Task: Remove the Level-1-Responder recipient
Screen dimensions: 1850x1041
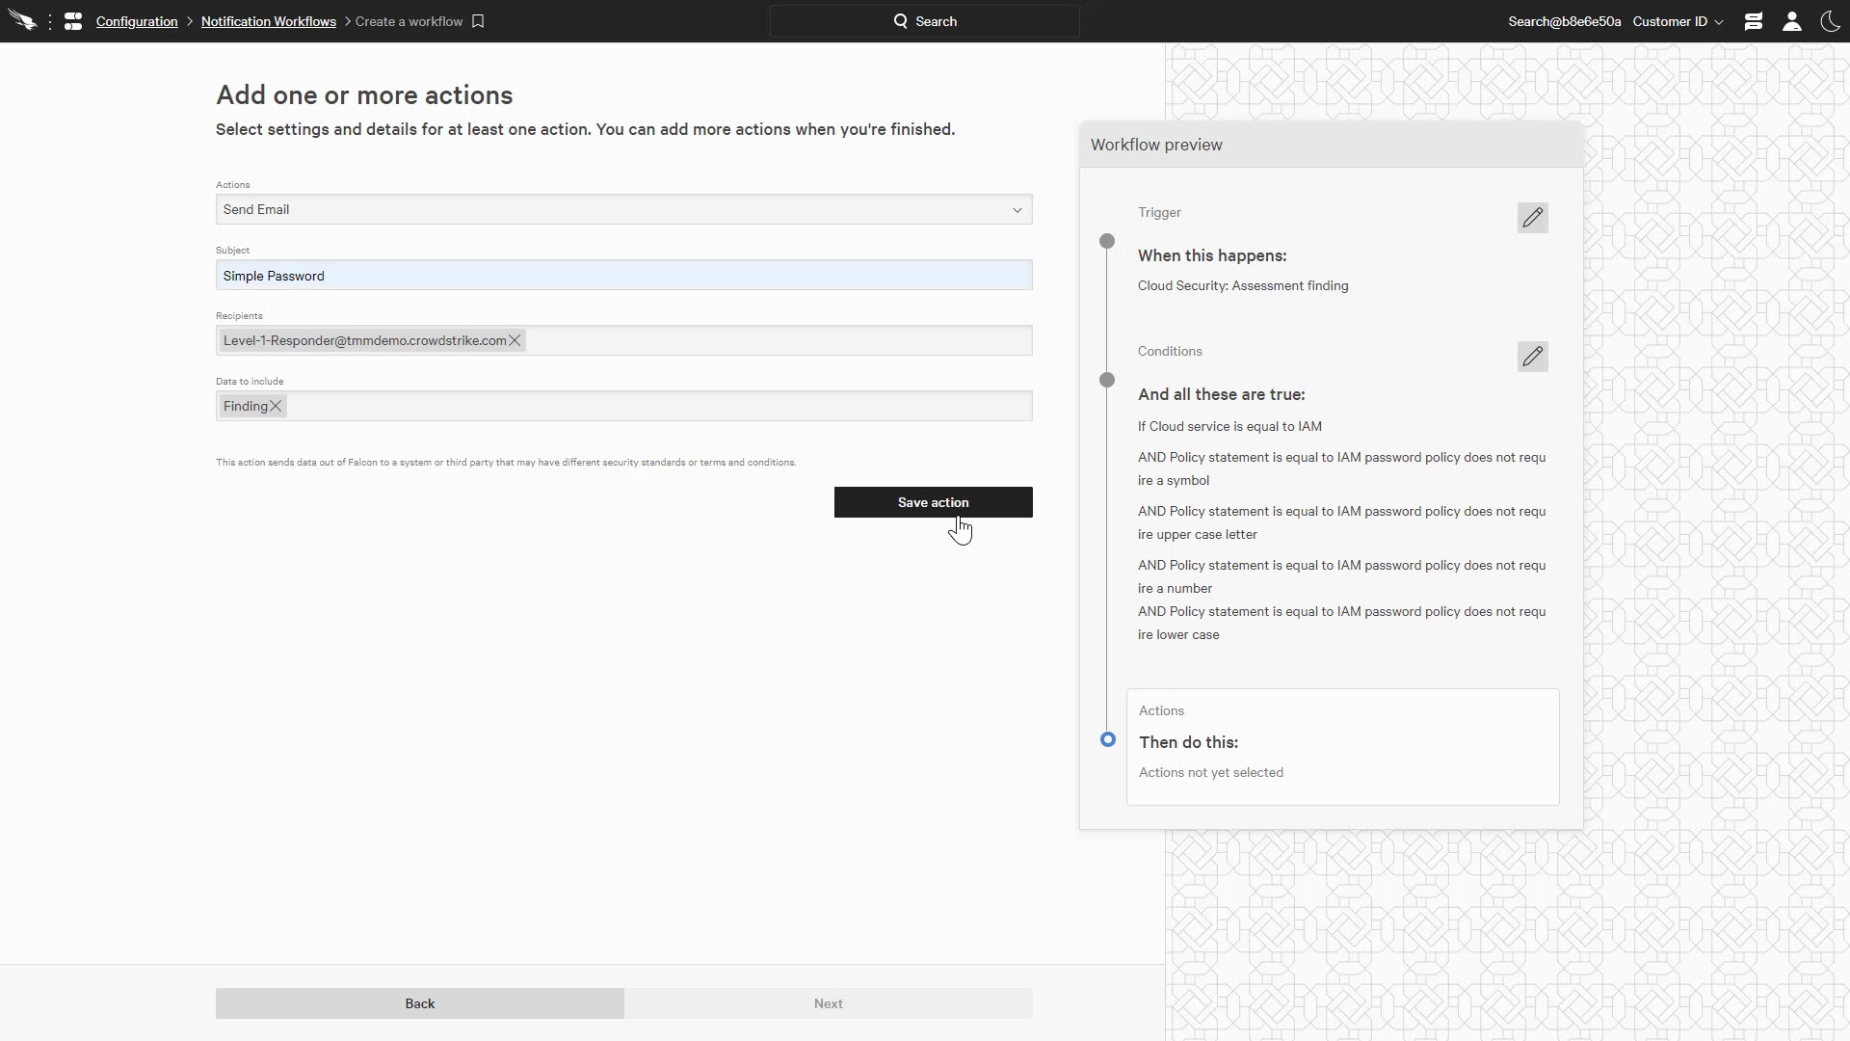Action: coord(515,340)
